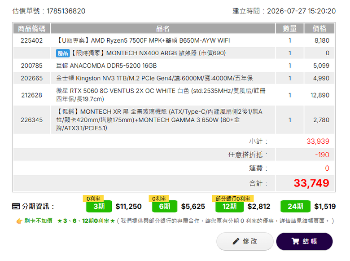Click the price 12,890
Viewport: 350px width, 261px height.
click(x=320, y=95)
